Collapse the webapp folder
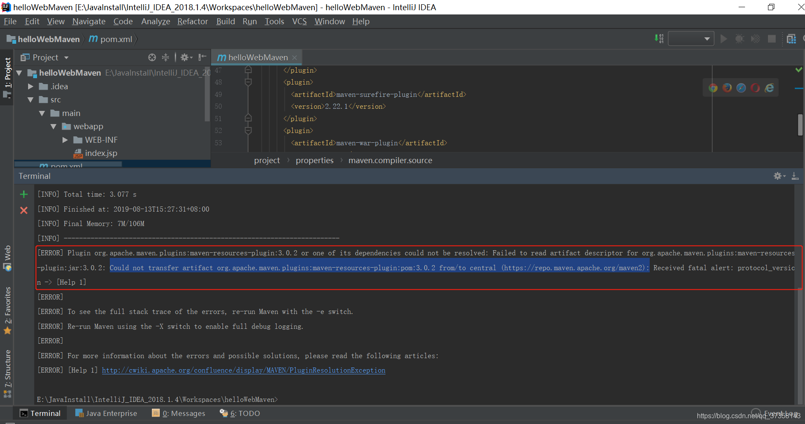The height and width of the screenshot is (424, 805). tap(54, 127)
